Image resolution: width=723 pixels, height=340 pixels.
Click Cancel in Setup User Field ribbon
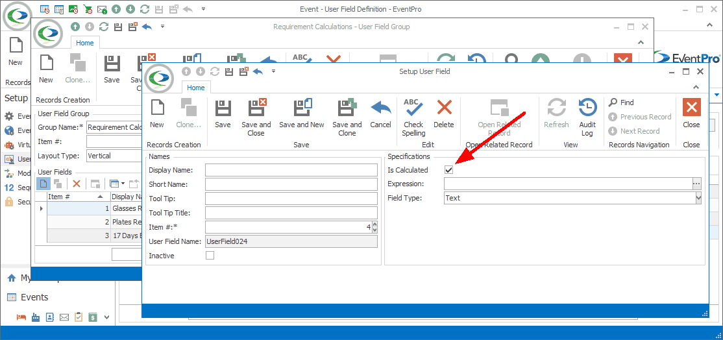[x=380, y=115]
